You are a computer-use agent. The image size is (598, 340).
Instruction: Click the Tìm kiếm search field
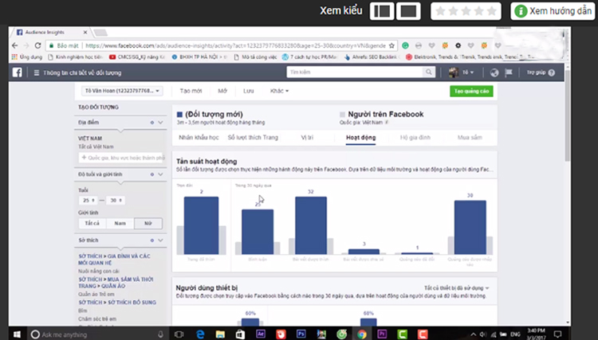pyautogui.click(x=355, y=72)
